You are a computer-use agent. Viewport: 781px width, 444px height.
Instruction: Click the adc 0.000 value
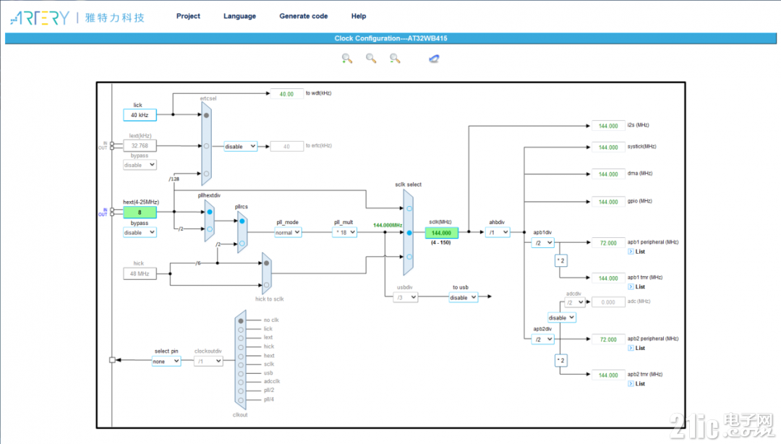coord(608,302)
